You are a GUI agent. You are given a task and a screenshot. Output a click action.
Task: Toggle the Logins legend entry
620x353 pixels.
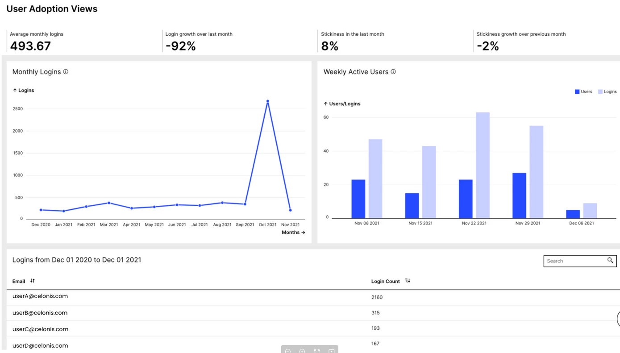point(608,91)
